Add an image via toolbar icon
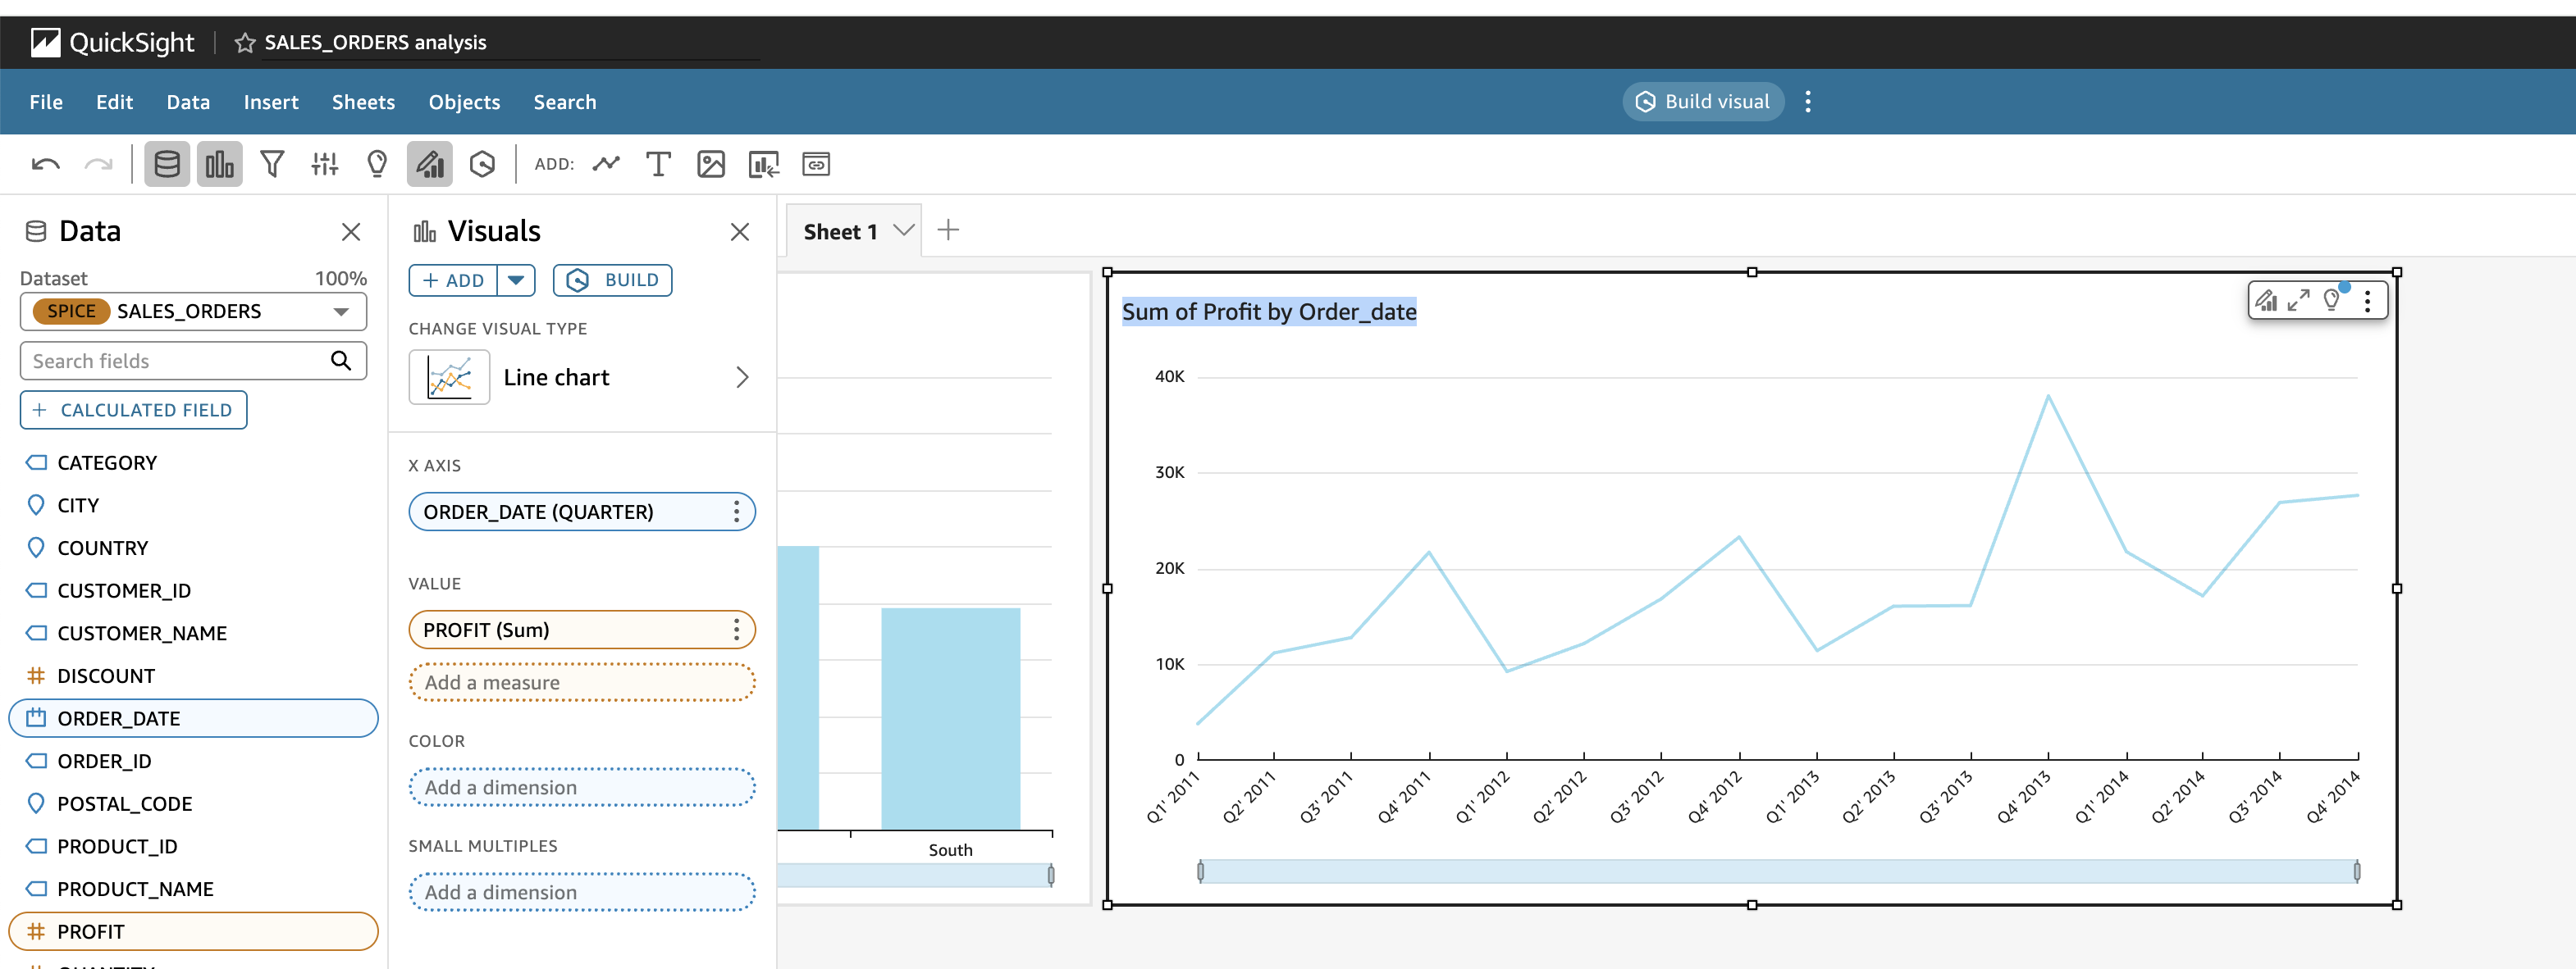Image resolution: width=2576 pixels, height=969 pixels. [x=710, y=164]
